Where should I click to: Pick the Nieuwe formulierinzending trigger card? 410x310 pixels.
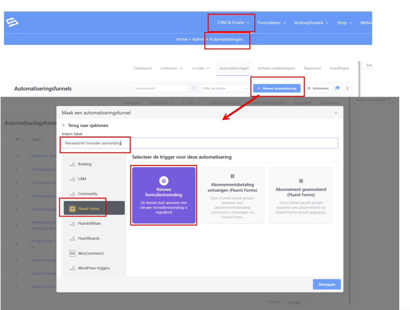pos(164,195)
